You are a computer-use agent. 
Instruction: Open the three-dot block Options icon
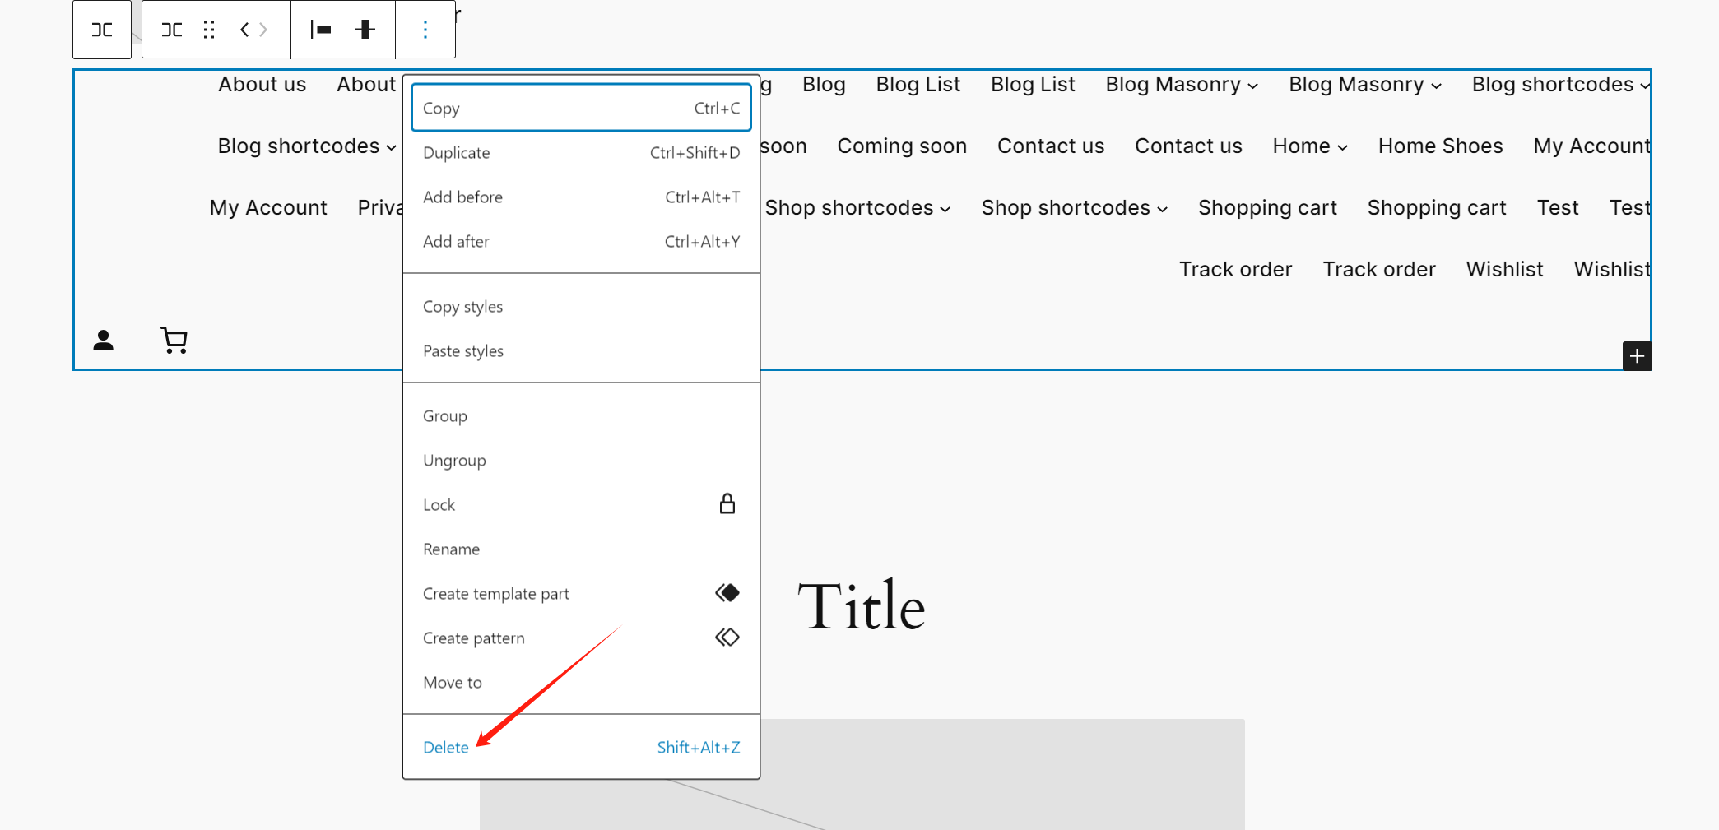(425, 30)
